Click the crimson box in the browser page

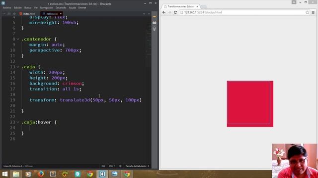250,104
